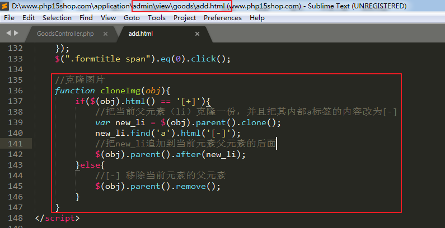Open the Selection menu

pyautogui.click(x=57, y=18)
